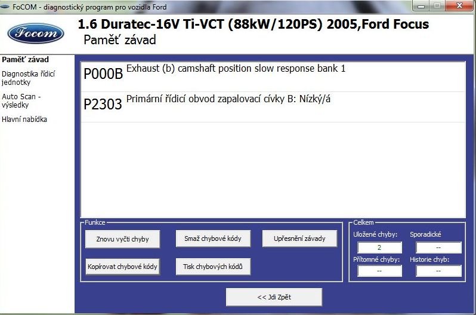Click the FoCOM title bar application icon

click(x=6, y=7)
